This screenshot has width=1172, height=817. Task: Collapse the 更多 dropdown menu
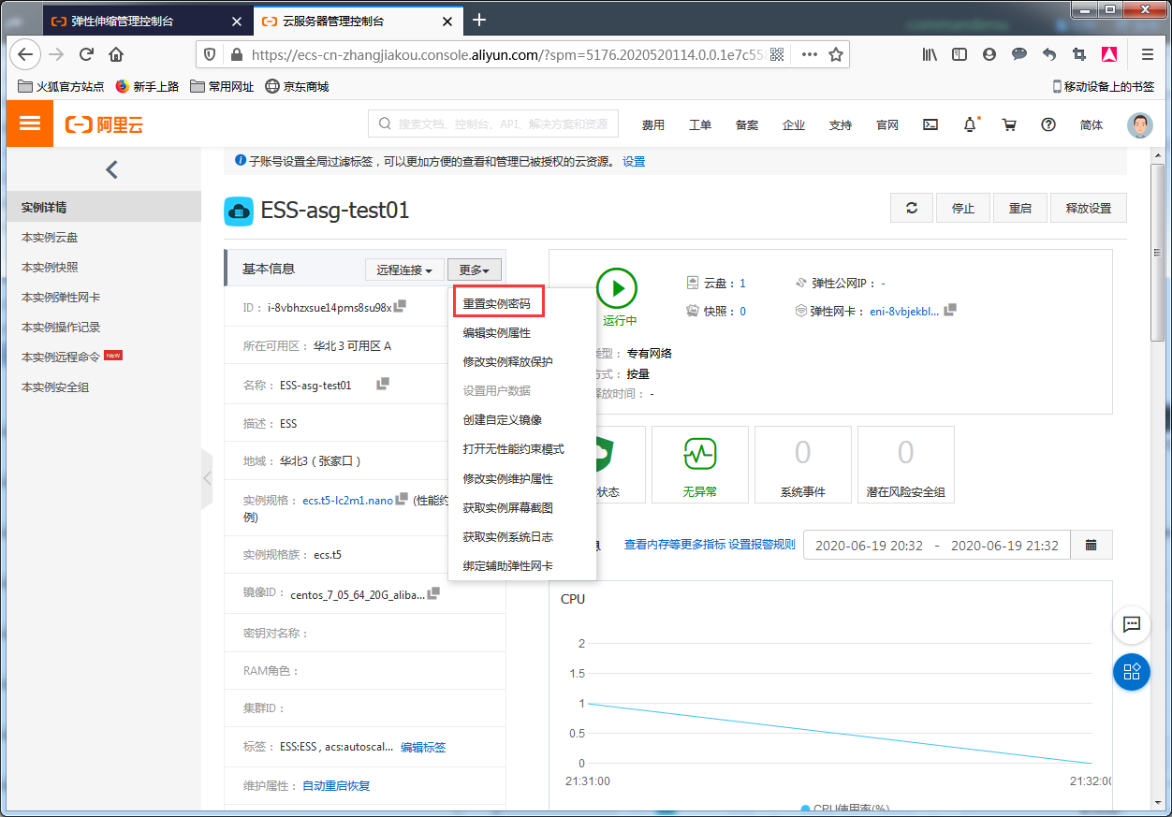(474, 270)
